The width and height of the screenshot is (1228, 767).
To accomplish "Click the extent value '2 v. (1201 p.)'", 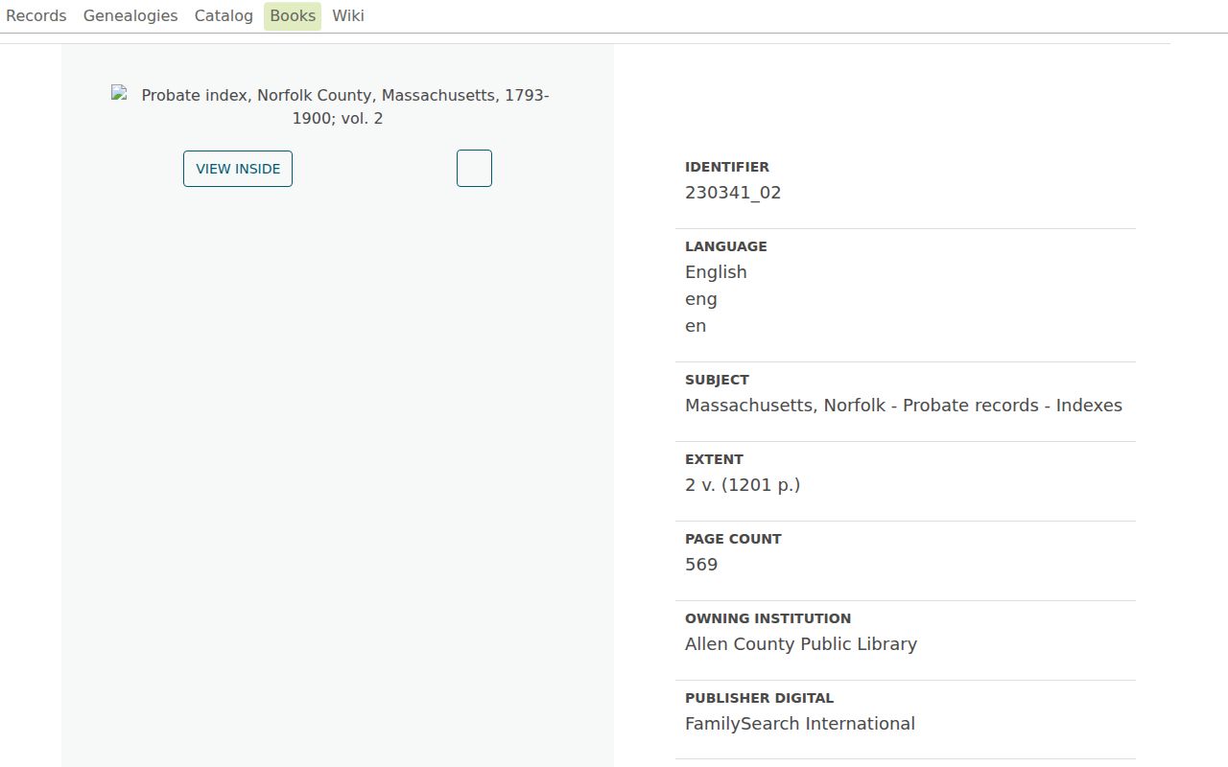I will coord(743,485).
